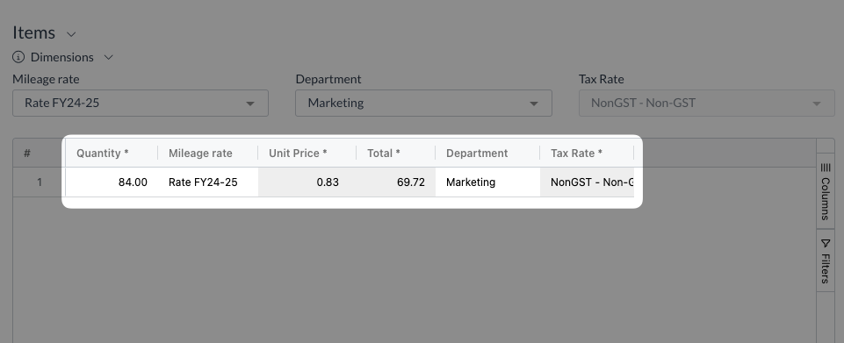Collapse the Dimensions chevron
Screen dimensions: 844x343
[x=108, y=57]
